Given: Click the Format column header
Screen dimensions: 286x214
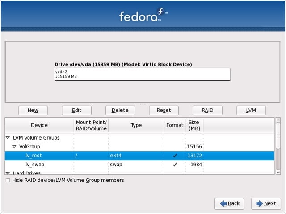Looking at the screenshot, I should (x=175, y=125).
